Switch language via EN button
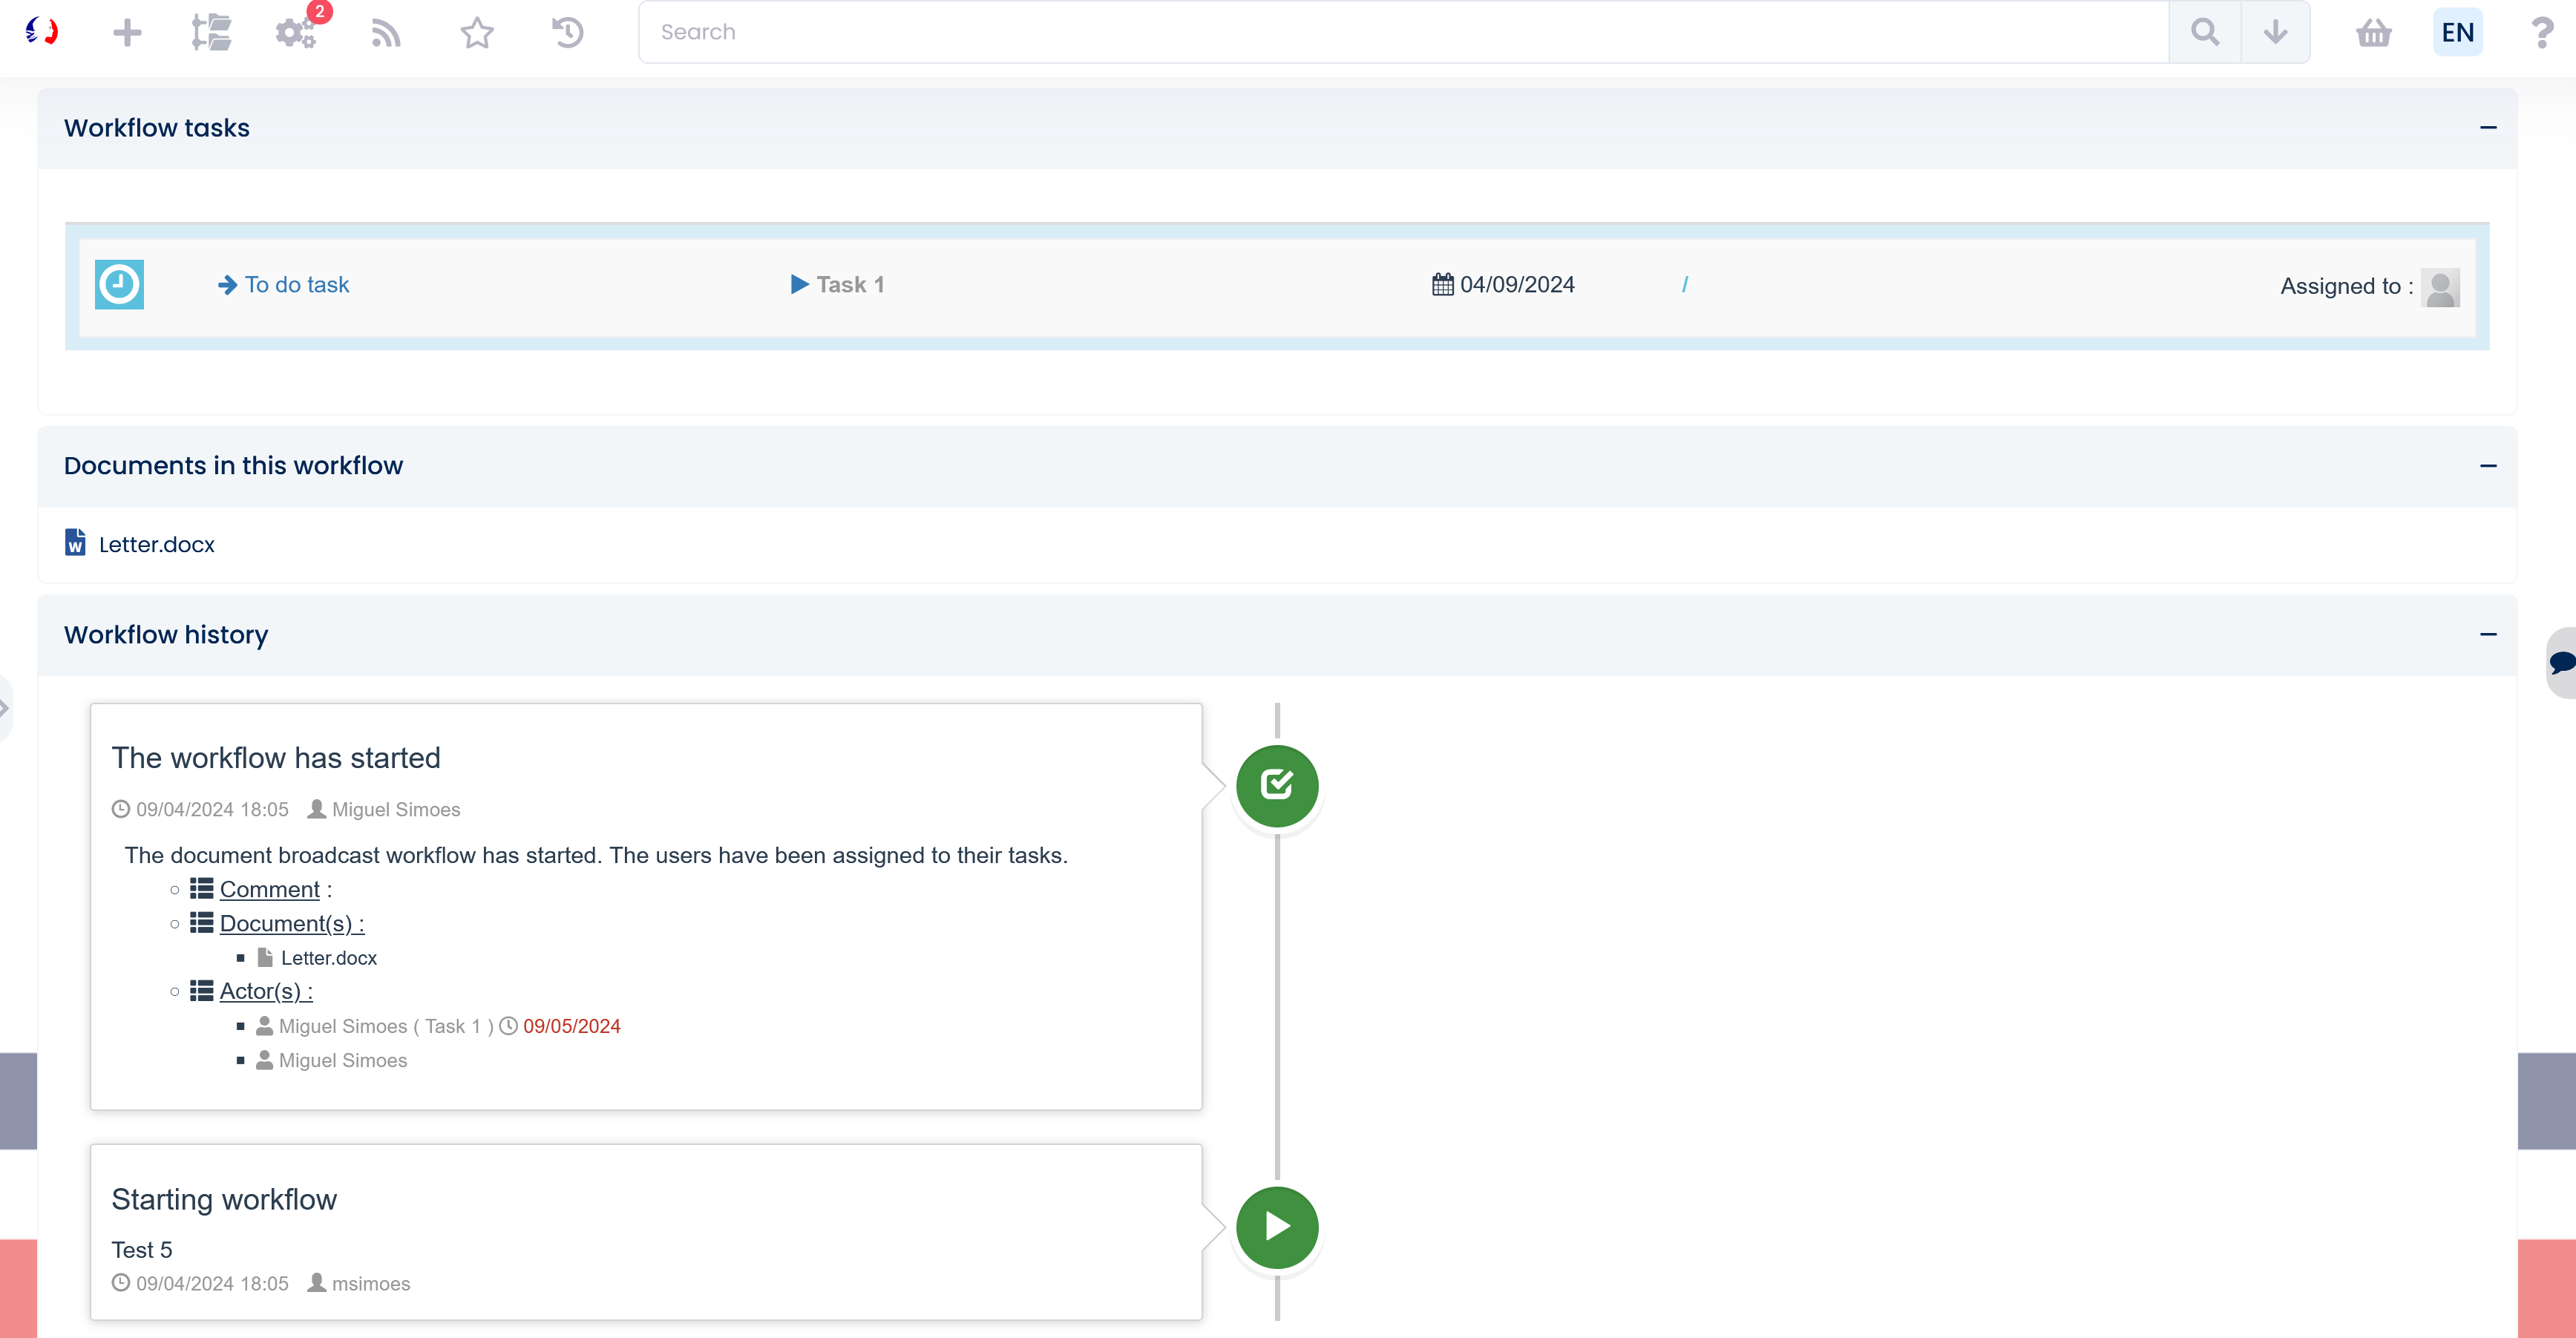2576x1338 pixels. 2457,33
